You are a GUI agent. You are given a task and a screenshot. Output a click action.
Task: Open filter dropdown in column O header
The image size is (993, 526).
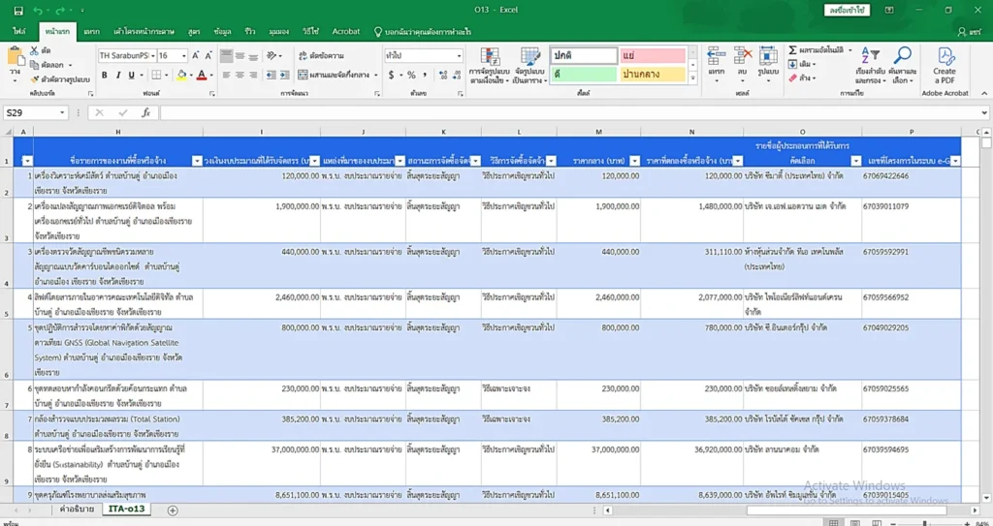[x=856, y=161]
